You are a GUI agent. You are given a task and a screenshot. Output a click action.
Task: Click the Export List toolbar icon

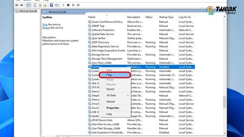point(45,5)
